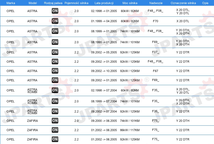Click the ON icon in the 09.2000 -> 06.2005 row
The height and width of the screenshot is (144, 214).
click(55, 120)
